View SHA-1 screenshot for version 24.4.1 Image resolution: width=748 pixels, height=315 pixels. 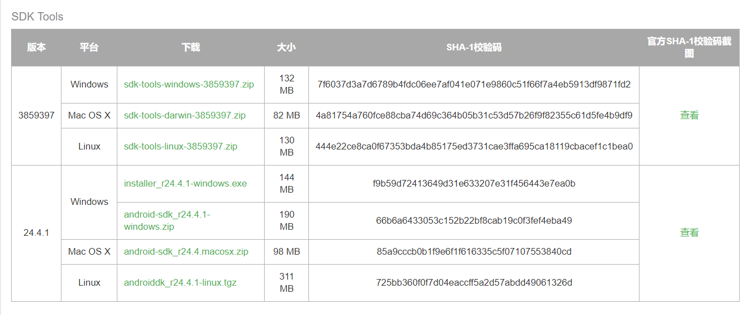(x=689, y=233)
